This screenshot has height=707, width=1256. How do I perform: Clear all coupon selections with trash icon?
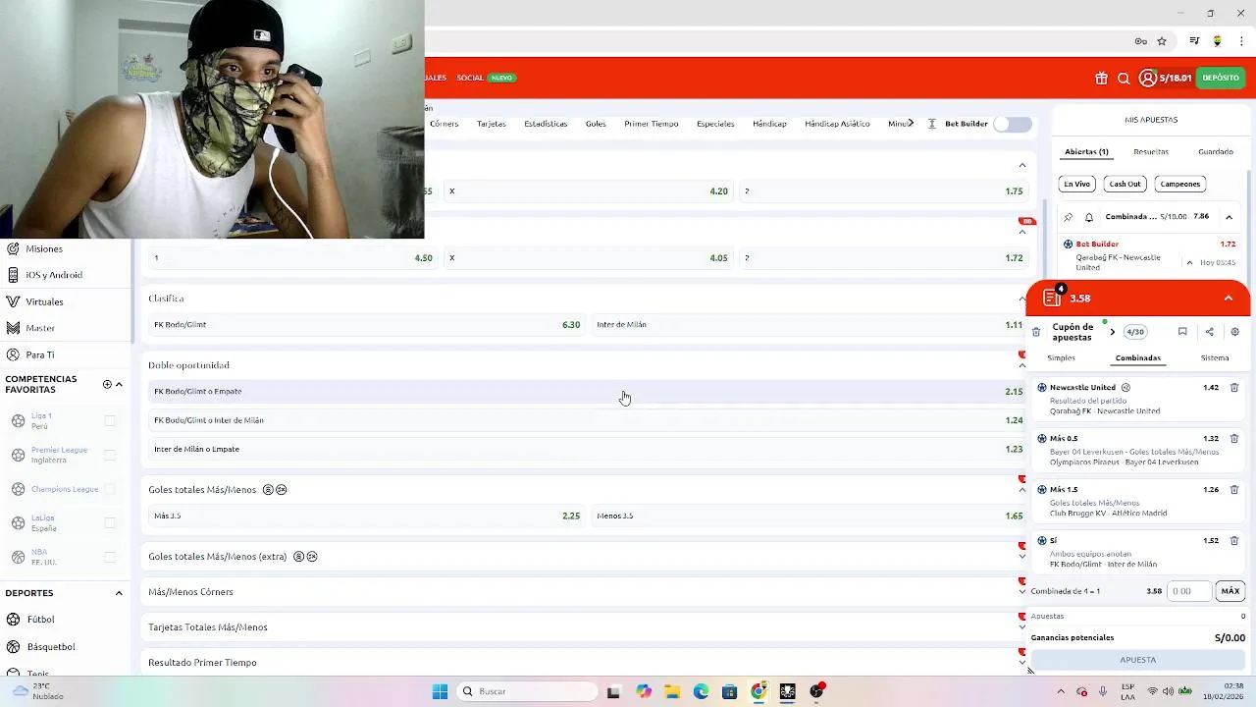[1036, 332]
